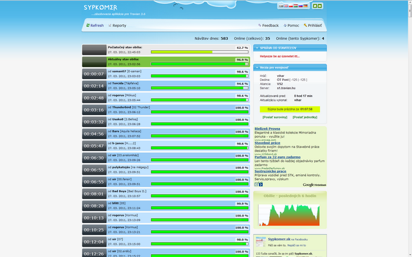The image size is (412, 257).
Task: Click the Sypkomer logo
Action: click(x=100, y=8)
